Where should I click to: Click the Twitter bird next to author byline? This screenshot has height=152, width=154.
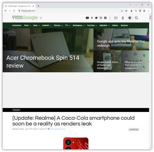[49, 129]
